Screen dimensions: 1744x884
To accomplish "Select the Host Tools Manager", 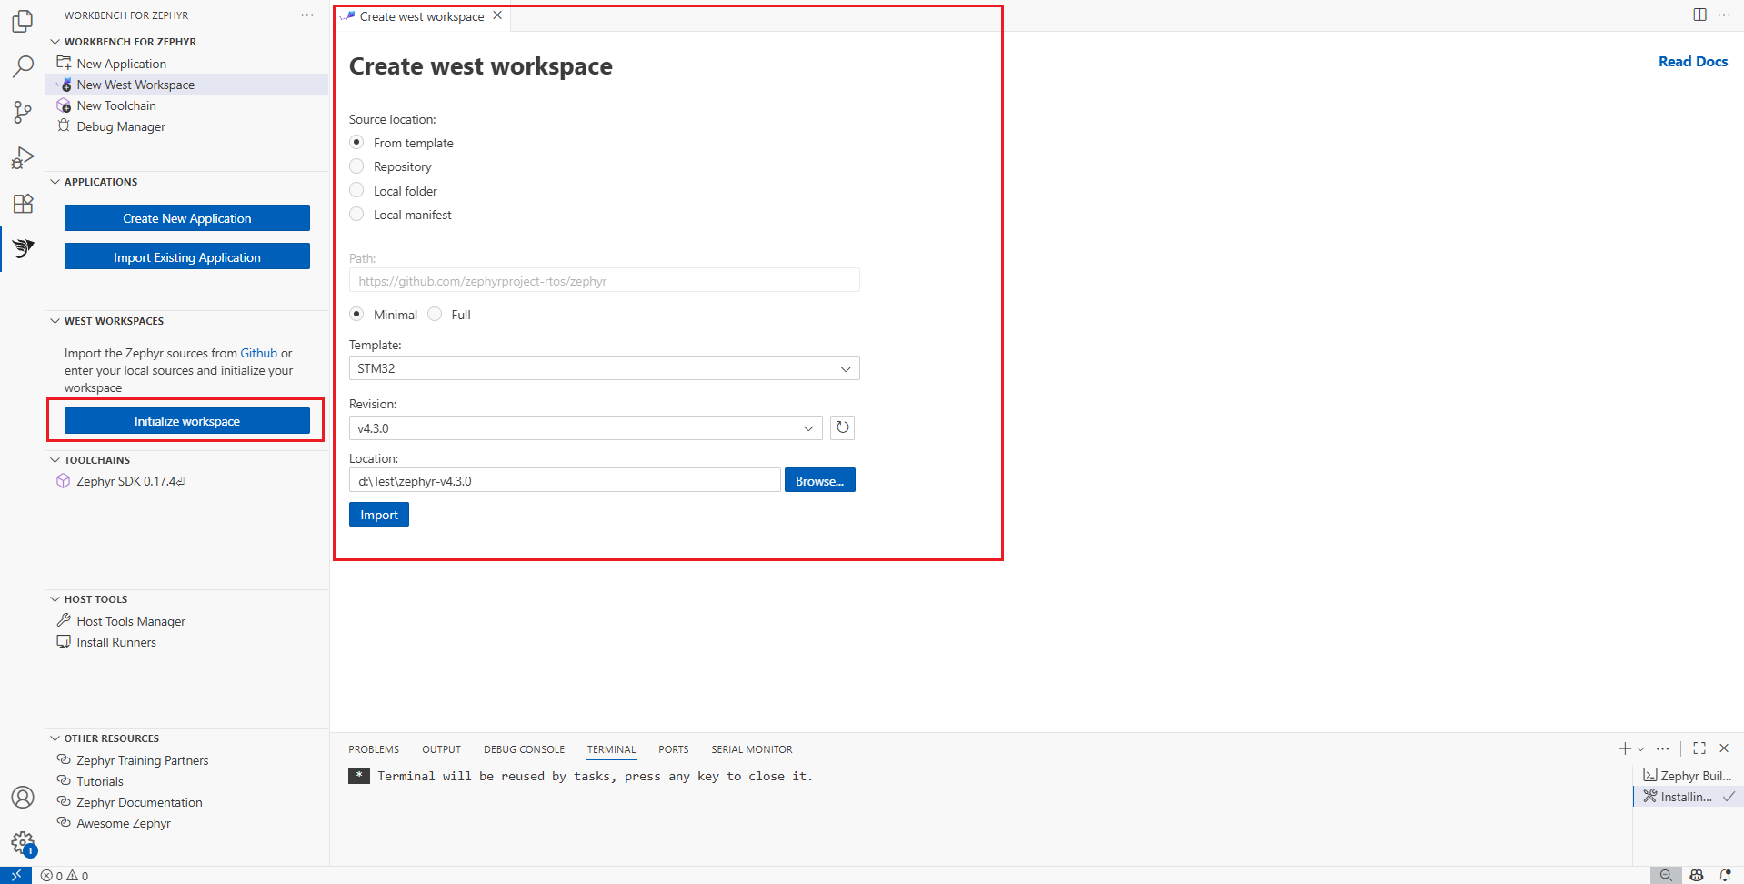I will point(129,620).
